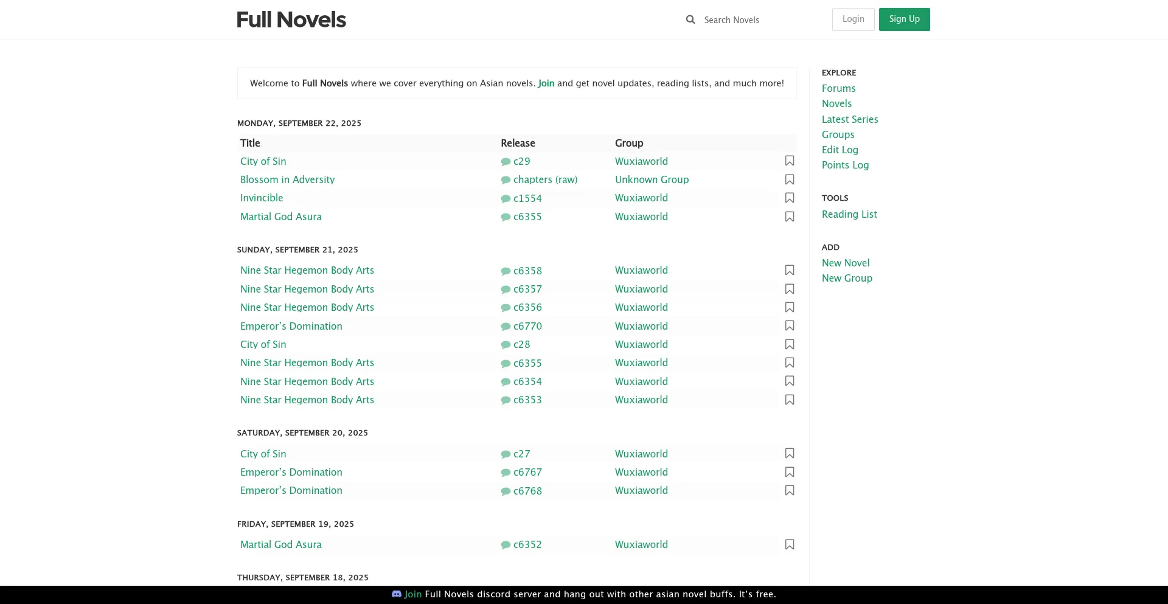The image size is (1168, 604).
Task: Toggle bookmark for Invincible c1554
Action: point(790,198)
